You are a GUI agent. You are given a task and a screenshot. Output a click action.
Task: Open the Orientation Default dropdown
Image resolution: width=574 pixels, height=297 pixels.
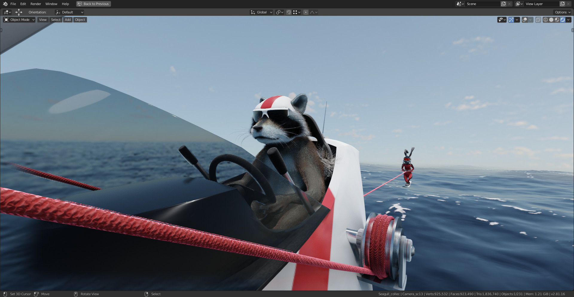pos(69,12)
